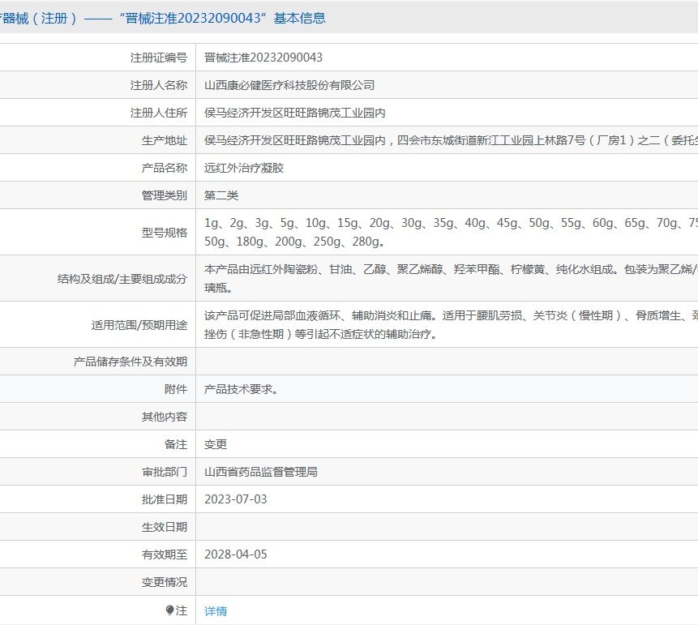Click the 备注 row label
The height and width of the screenshot is (625, 698).
[x=176, y=444]
